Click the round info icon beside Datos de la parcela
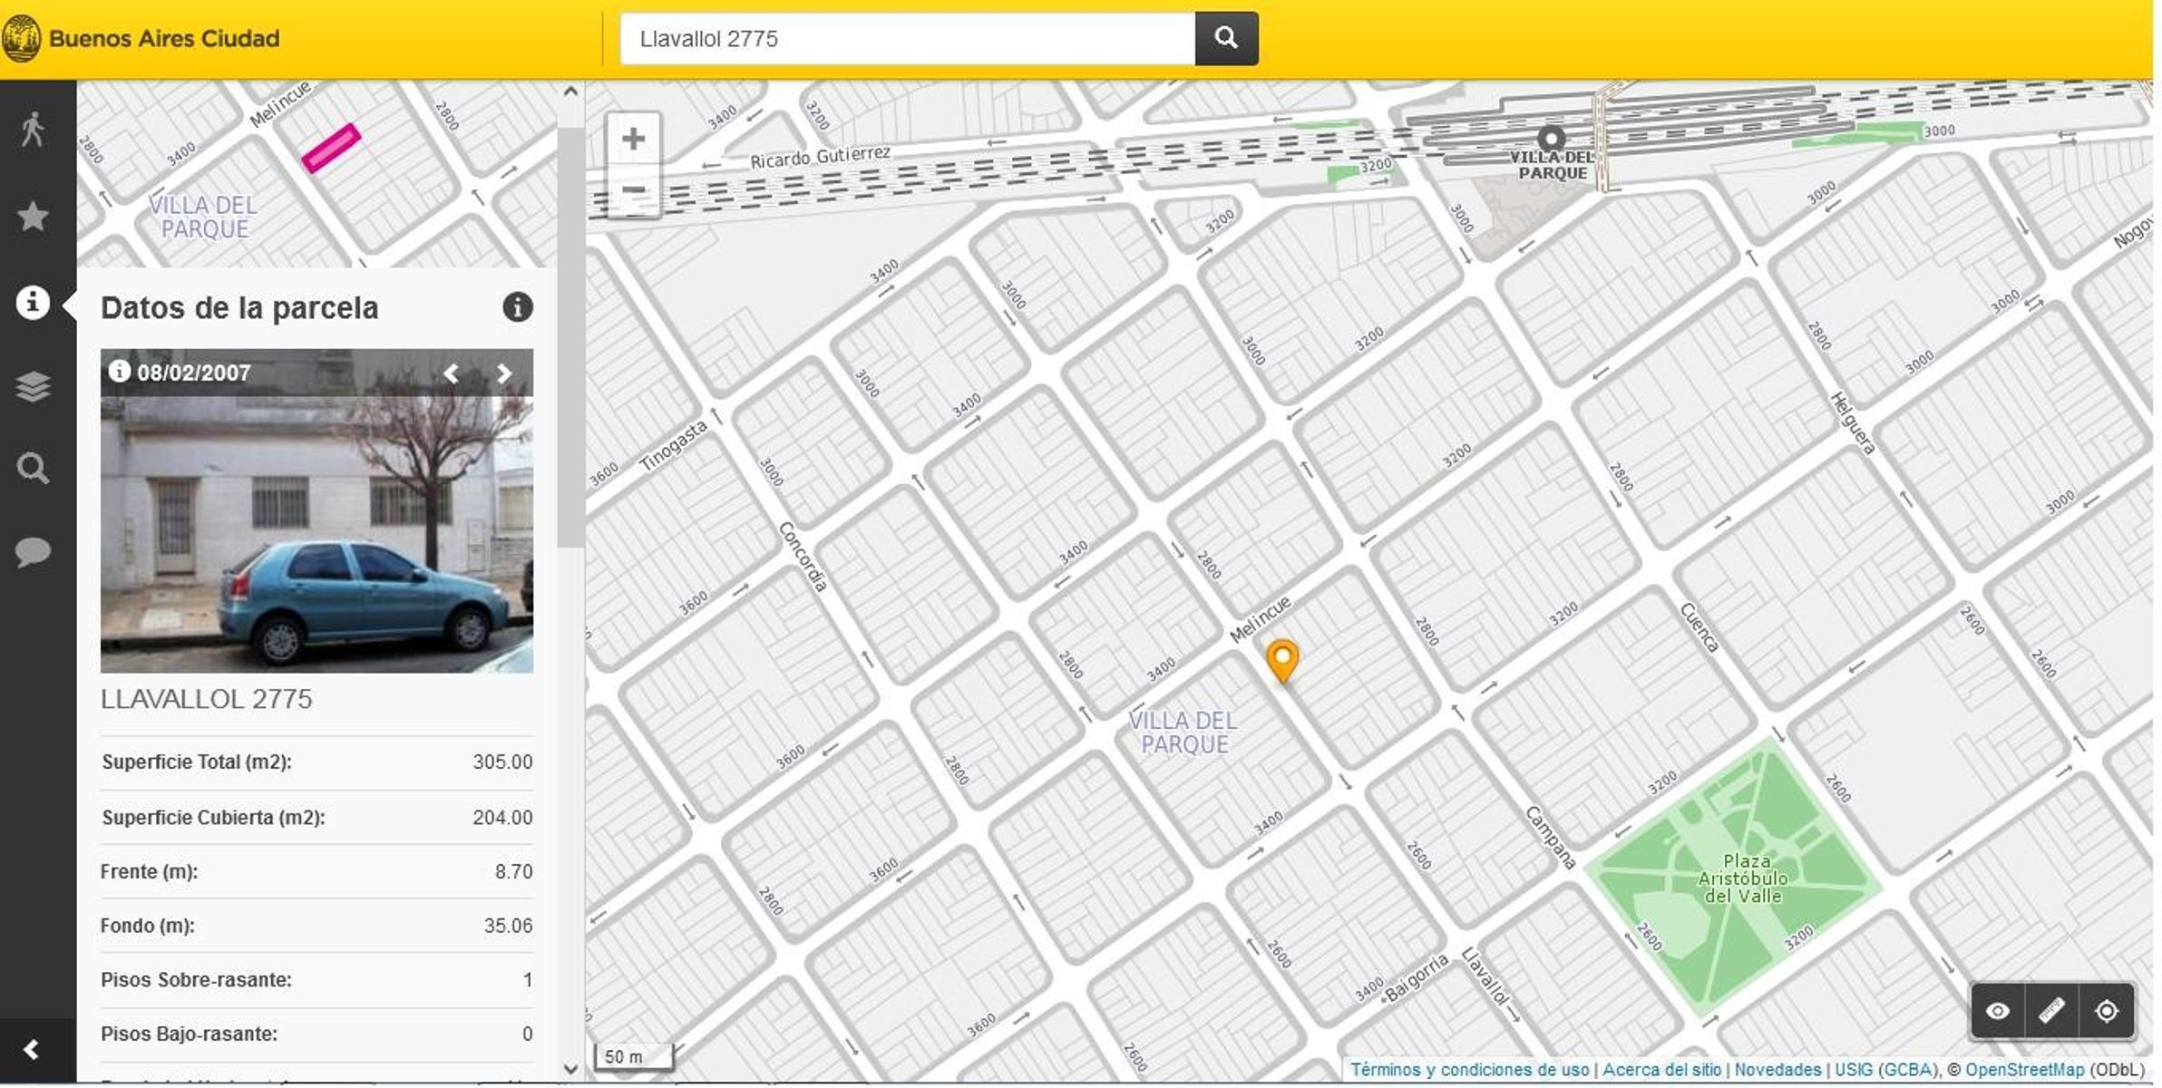Viewport: 2162px width, 1088px height. pos(517,307)
